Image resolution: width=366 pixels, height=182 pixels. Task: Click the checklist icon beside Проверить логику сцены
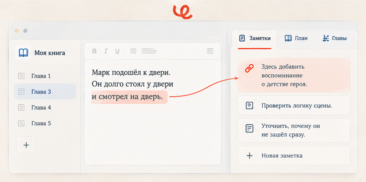[250, 106]
